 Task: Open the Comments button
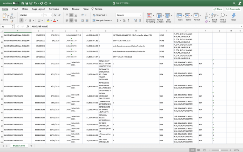pyautogui.click(x=233, y=9)
